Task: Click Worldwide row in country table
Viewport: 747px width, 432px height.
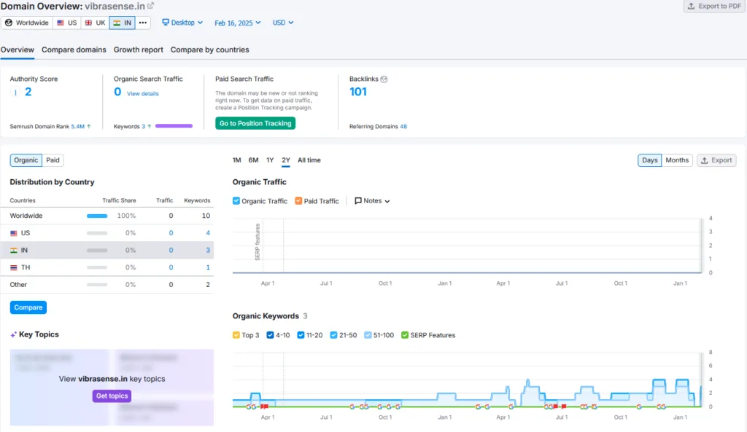Action: point(107,216)
